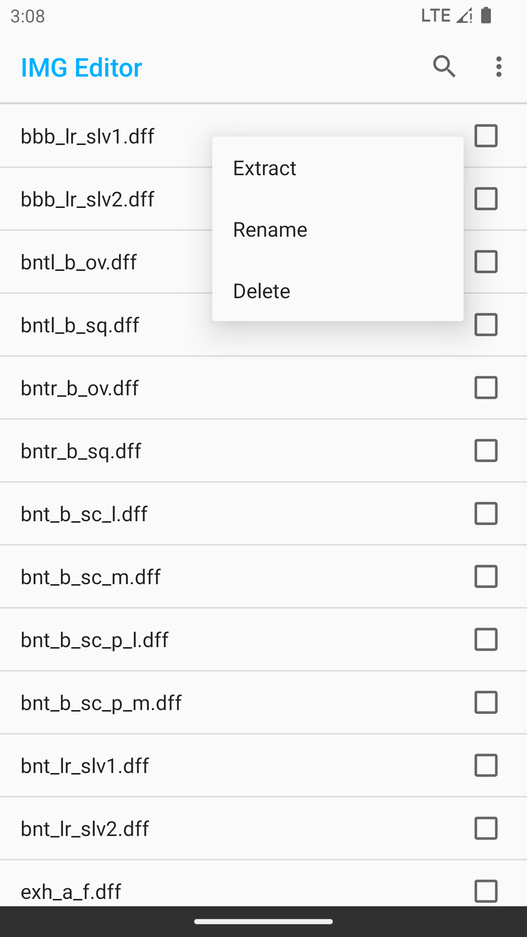Tap the bottom navigation handle bar
527x937 pixels.
[x=263, y=921]
